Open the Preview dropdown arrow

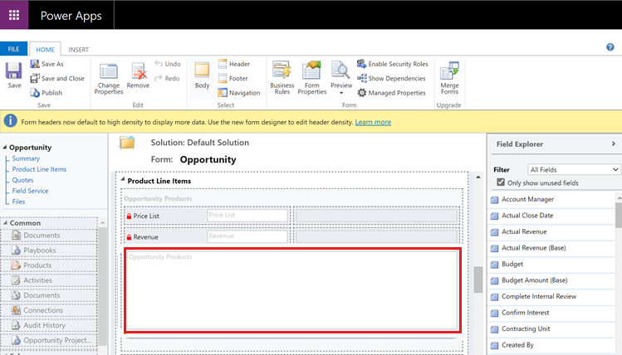[341, 93]
